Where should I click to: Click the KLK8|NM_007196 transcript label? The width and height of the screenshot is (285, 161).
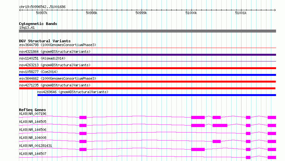coord(33,114)
